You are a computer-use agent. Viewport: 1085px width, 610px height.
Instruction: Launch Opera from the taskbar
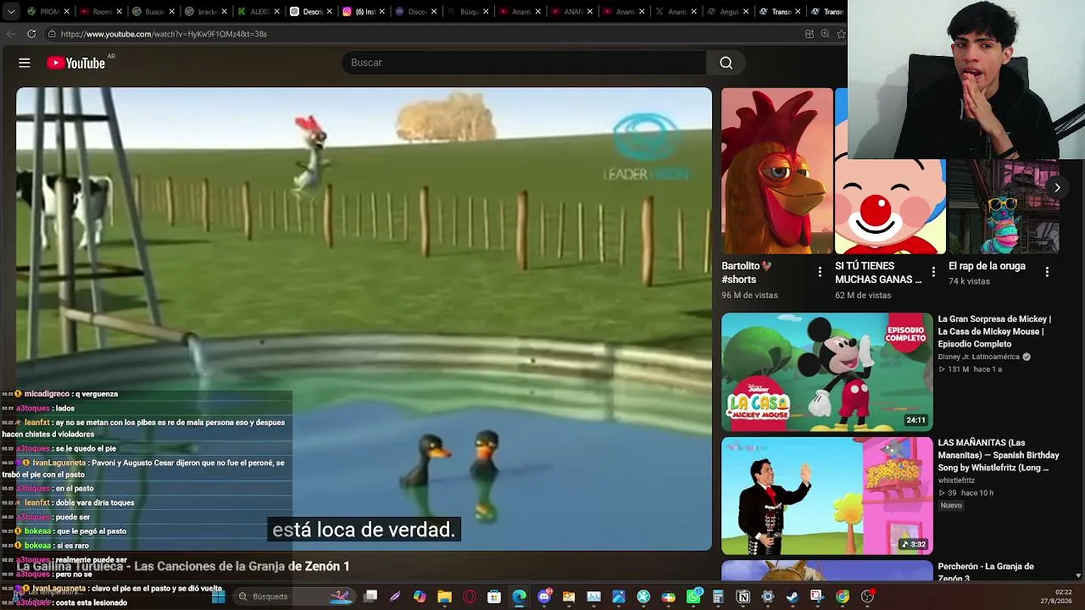coord(470,596)
